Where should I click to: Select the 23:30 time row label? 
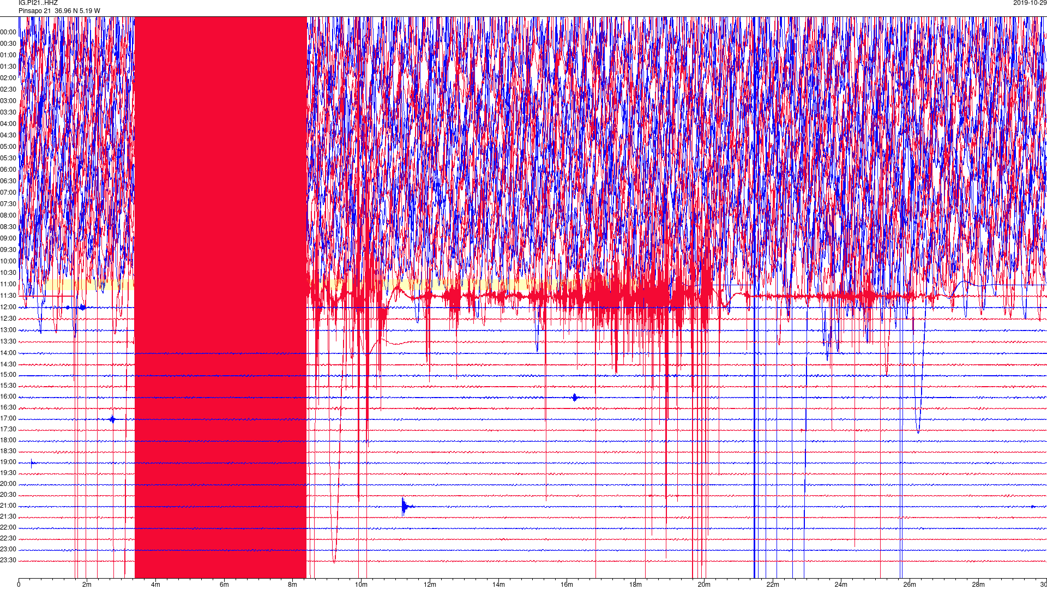click(8, 560)
